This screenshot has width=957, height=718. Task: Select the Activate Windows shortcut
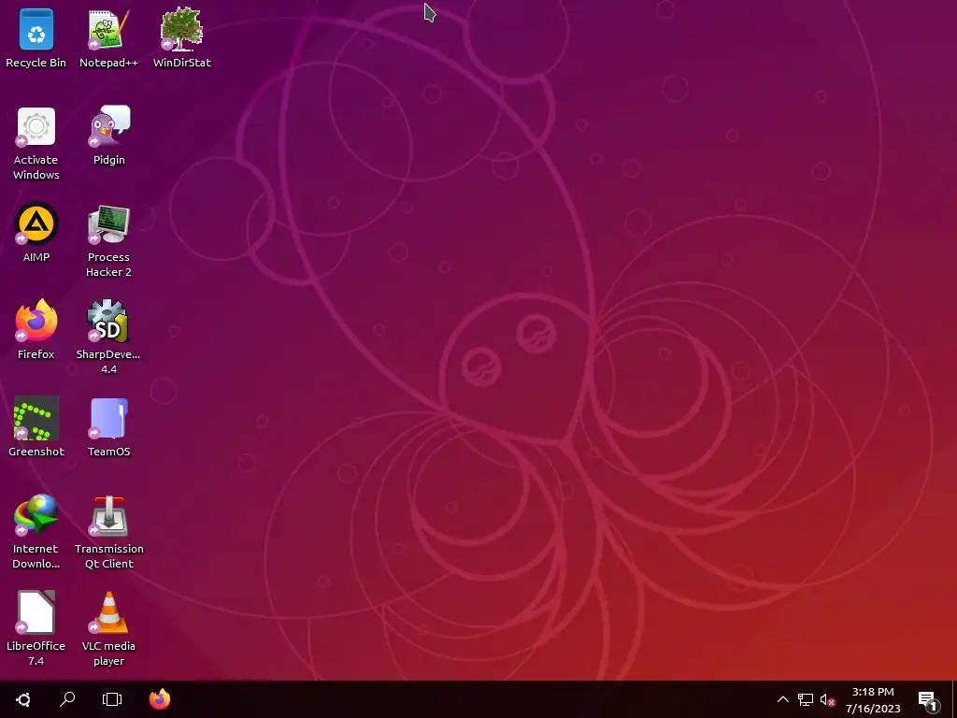[36, 144]
